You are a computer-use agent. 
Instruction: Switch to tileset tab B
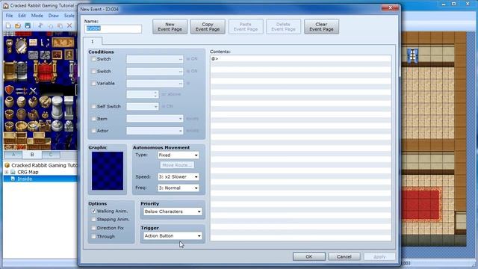pyautogui.click(x=32, y=155)
